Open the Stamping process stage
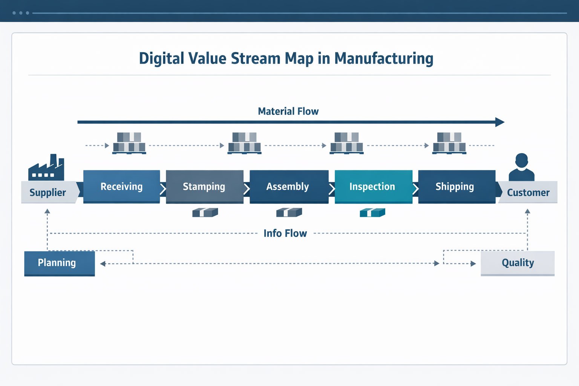Viewport: 579px width, 386px height. tap(204, 187)
